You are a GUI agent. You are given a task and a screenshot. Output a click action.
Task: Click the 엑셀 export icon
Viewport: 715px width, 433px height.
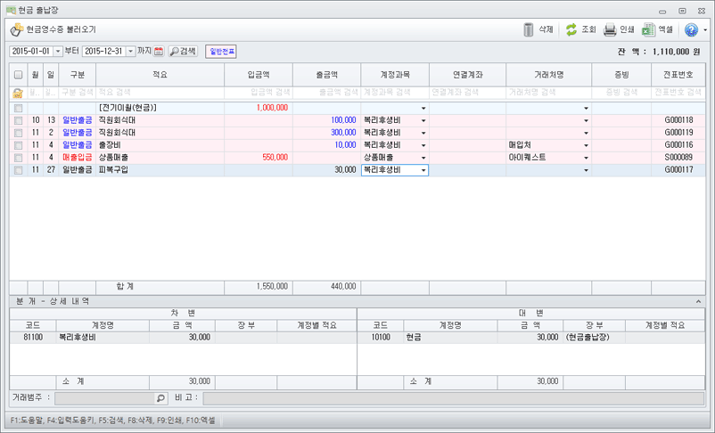[648, 29]
